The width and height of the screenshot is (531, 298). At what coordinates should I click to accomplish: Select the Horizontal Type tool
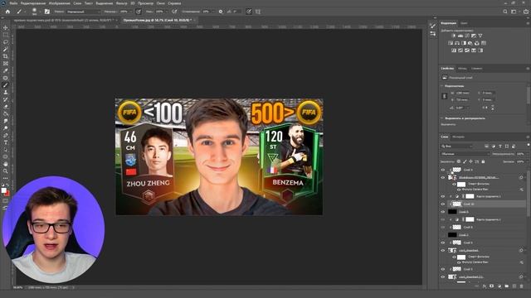pos(6,142)
